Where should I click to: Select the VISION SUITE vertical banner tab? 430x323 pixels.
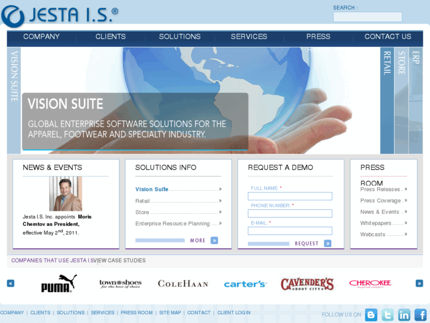pyautogui.click(x=14, y=101)
